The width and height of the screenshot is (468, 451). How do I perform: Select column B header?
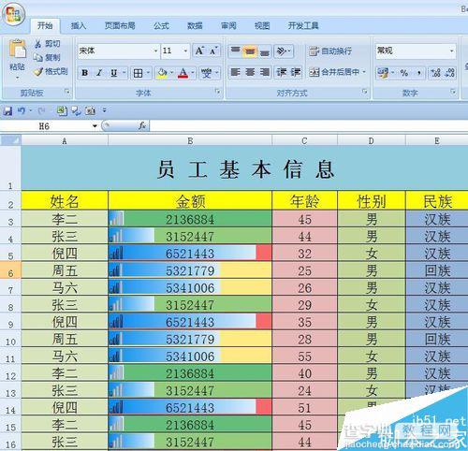coord(190,141)
